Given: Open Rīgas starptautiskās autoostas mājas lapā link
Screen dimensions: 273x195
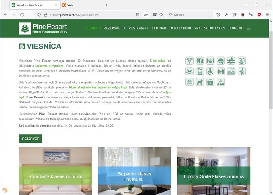Looking at the screenshot, I should pyautogui.click(x=98, y=87).
